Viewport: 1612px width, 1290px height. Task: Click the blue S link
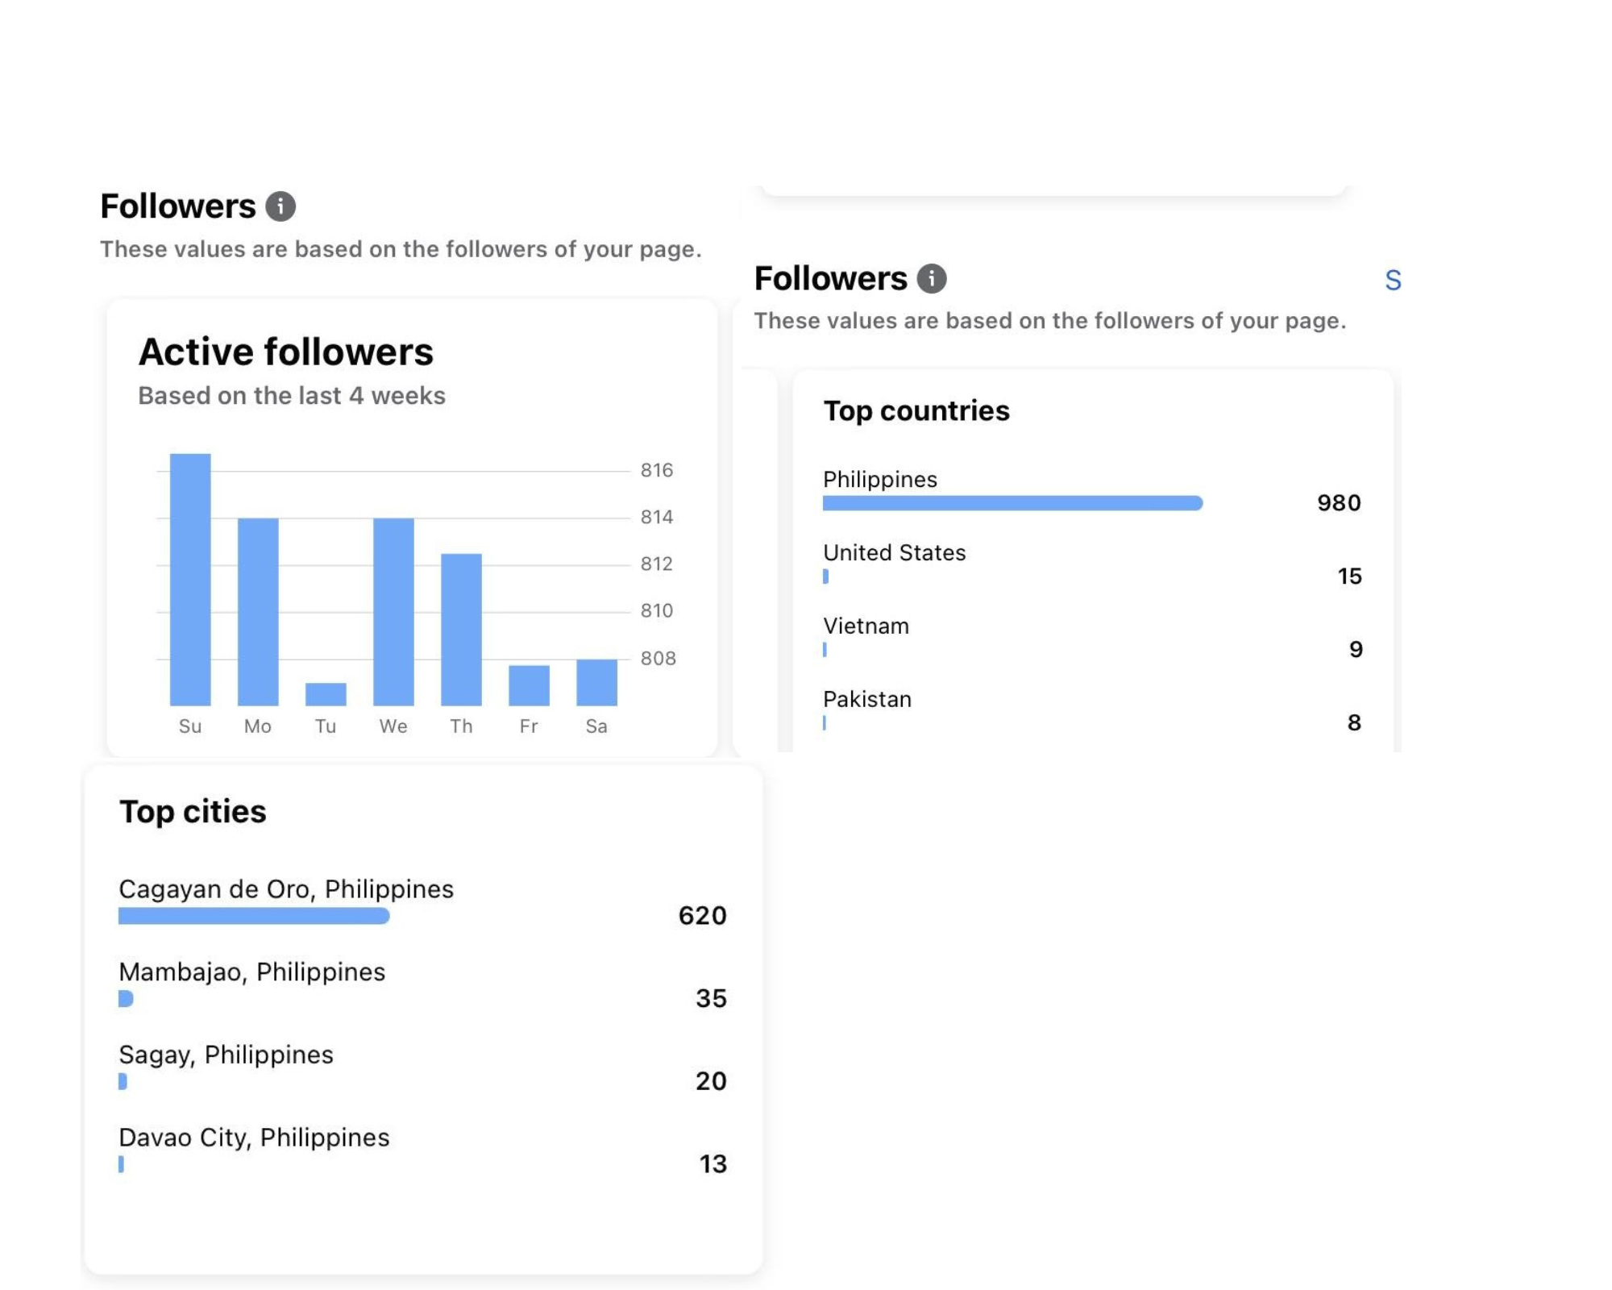click(1393, 281)
